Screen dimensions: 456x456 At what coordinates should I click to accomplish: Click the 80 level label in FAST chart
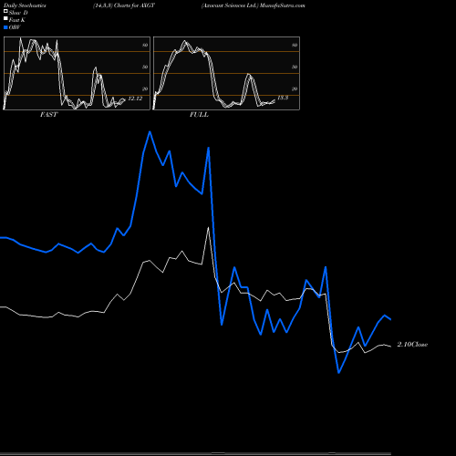click(x=145, y=45)
